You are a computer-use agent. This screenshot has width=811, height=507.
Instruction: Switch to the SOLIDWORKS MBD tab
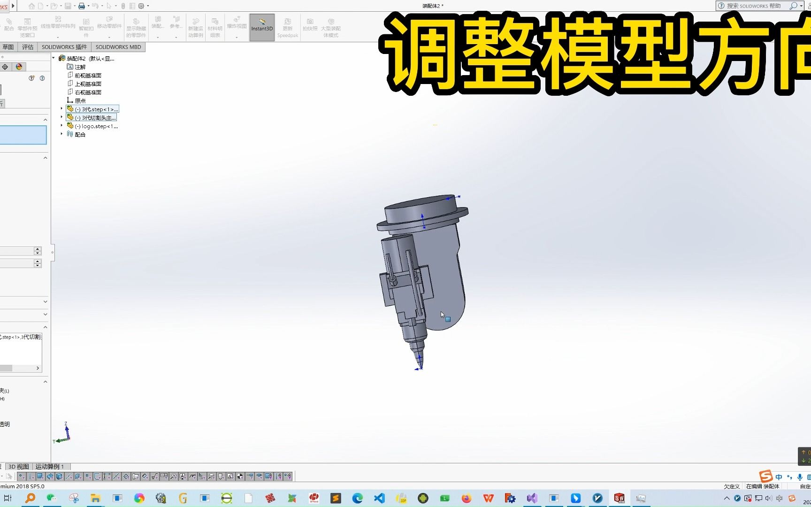[x=118, y=46]
